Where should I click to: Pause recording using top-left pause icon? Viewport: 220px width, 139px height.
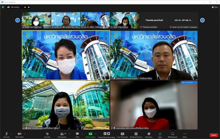(x=25, y=7)
